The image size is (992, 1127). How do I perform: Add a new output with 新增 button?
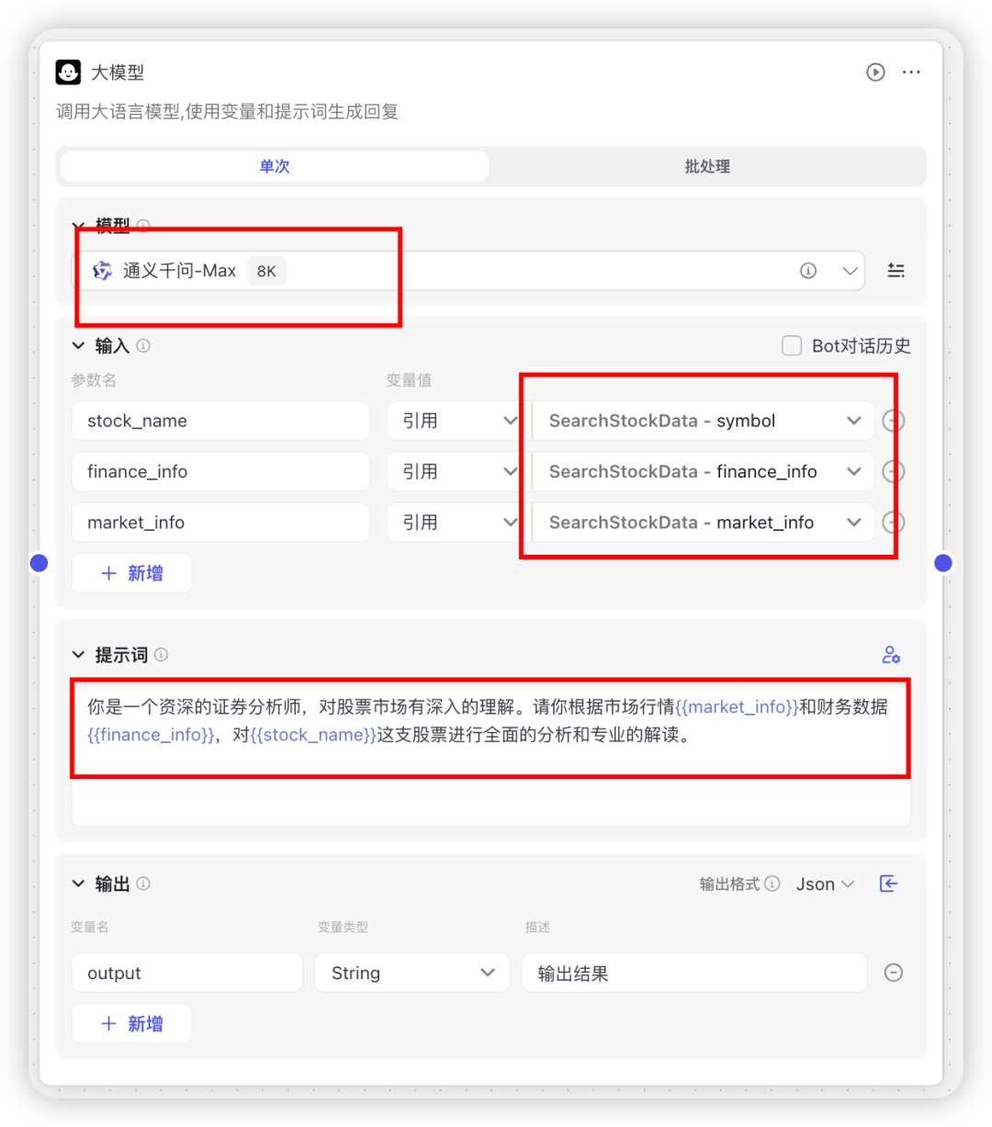click(x=131, y=1023)
